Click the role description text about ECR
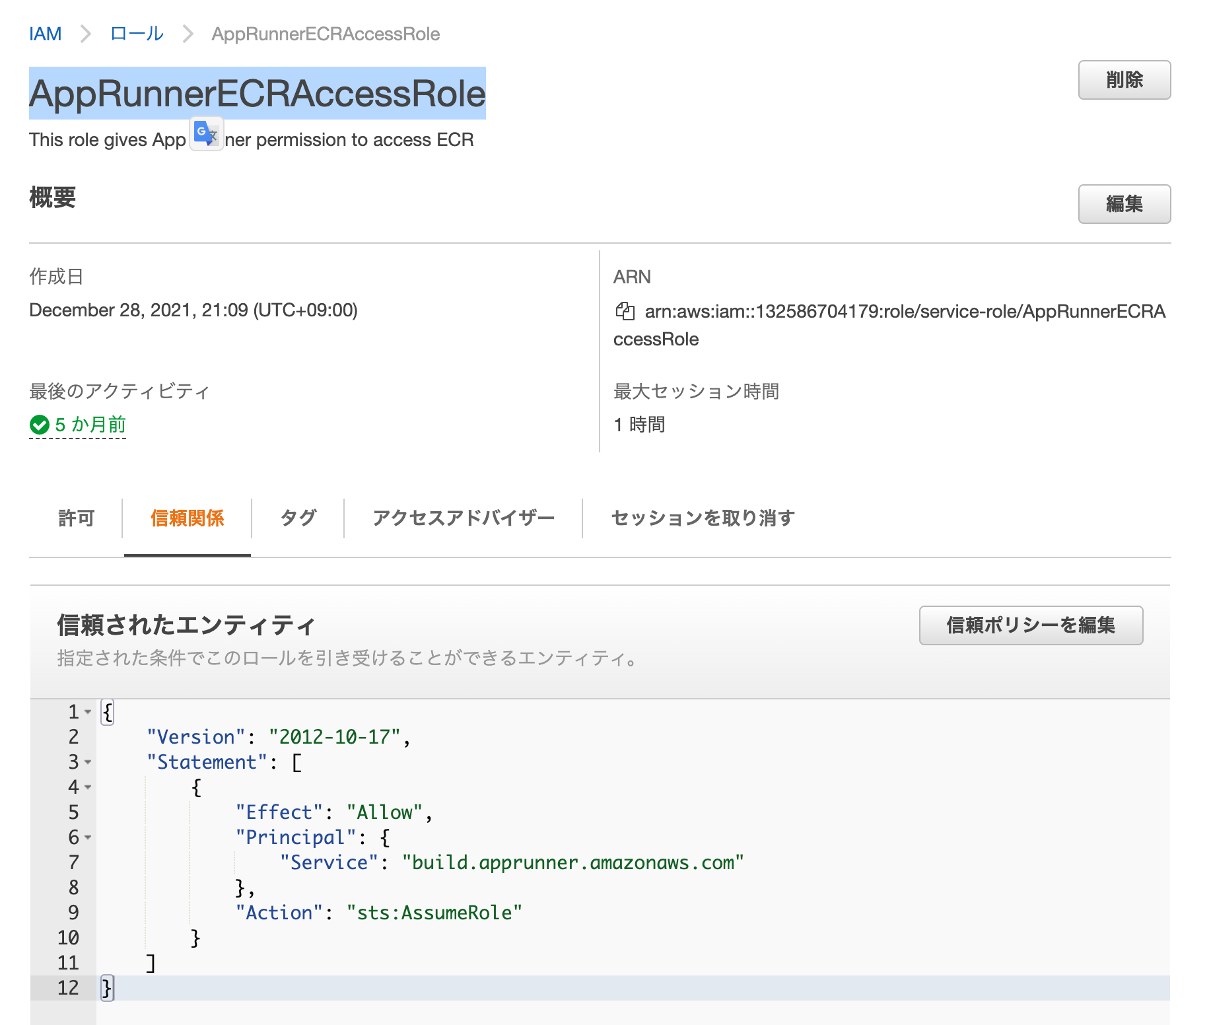The width and height of the screenshot is (1211, 1025). click(251, 140)
